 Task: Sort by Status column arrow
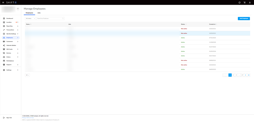[x=186, y=24]
